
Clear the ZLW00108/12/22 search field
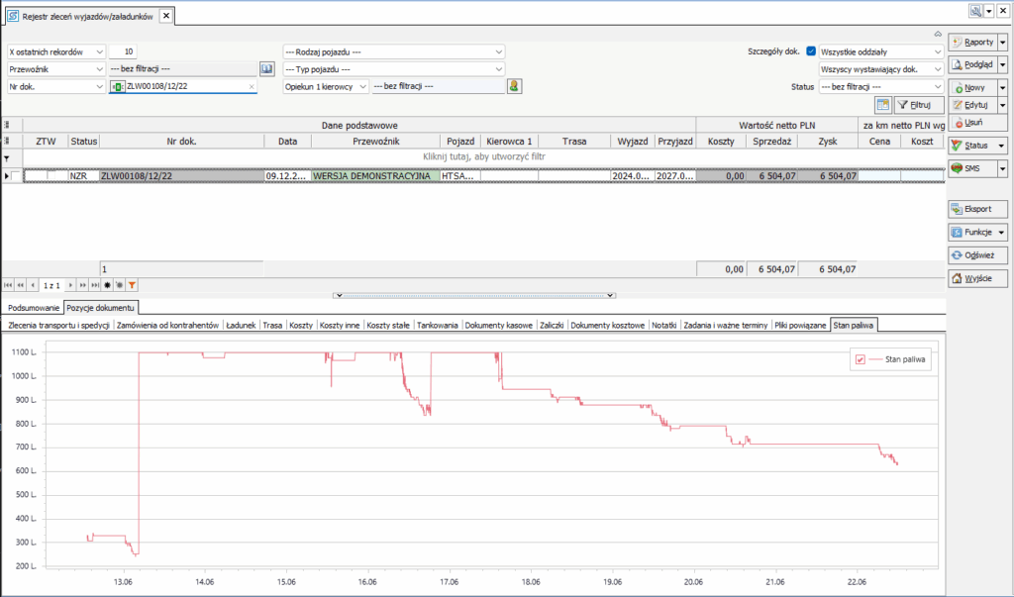click(x=252, y=87)
